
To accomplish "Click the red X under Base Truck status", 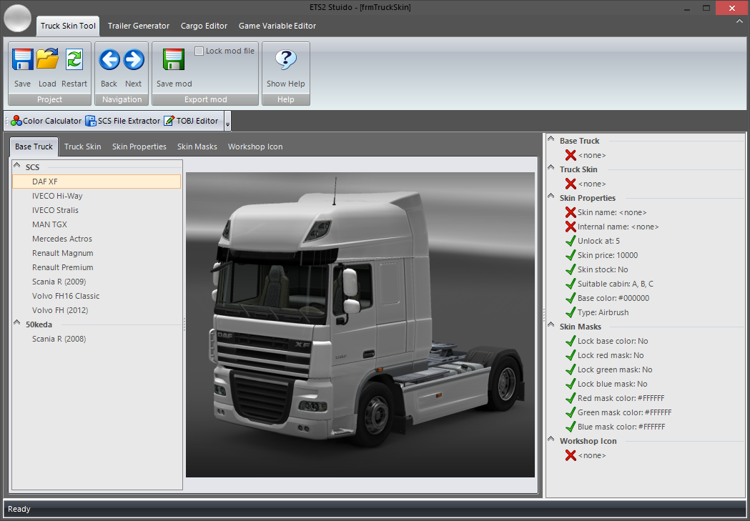I will tap(570, 155).
